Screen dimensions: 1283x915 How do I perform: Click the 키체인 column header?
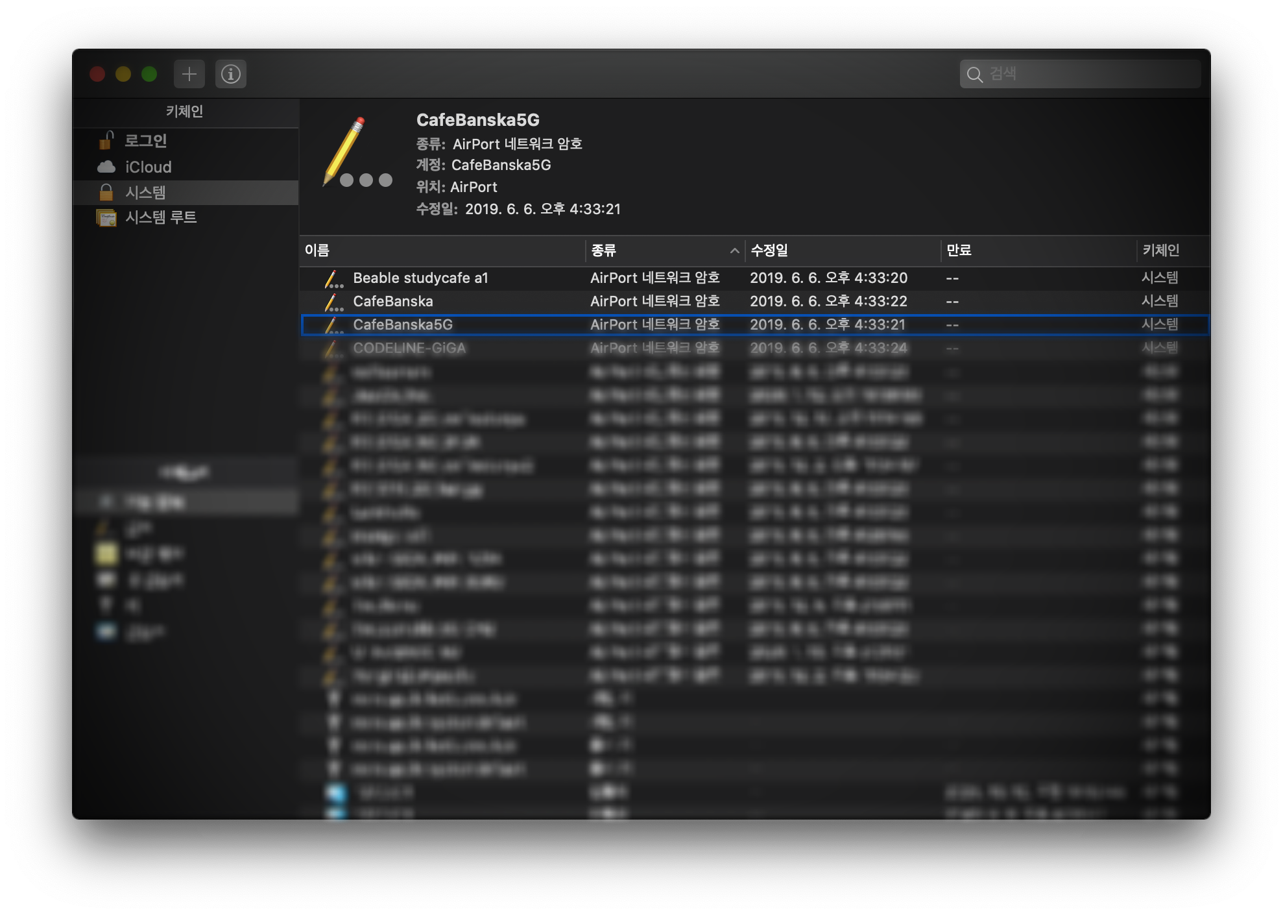1160,250
